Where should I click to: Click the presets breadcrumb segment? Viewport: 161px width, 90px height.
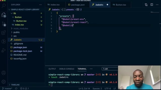click(x=70, y=9)
